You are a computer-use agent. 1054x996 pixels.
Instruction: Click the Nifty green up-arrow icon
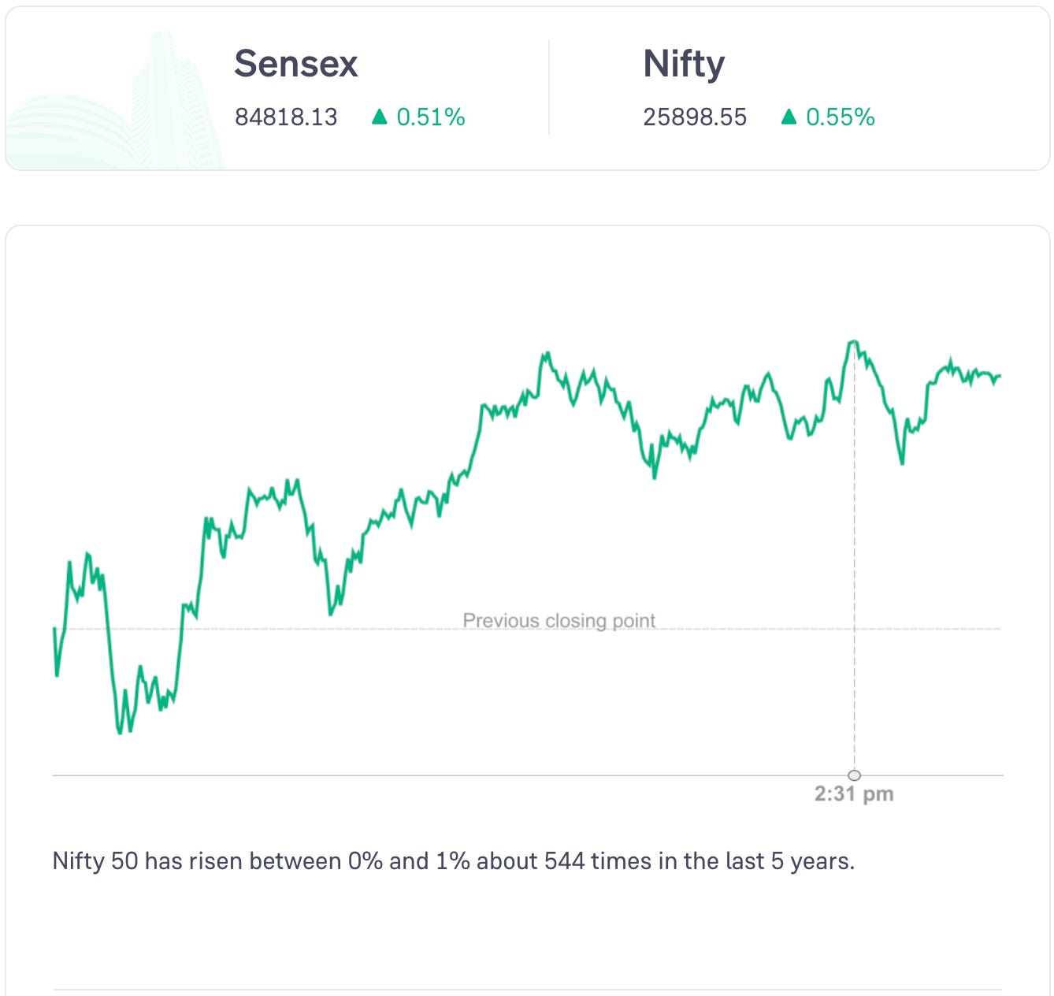click(789, 117)
